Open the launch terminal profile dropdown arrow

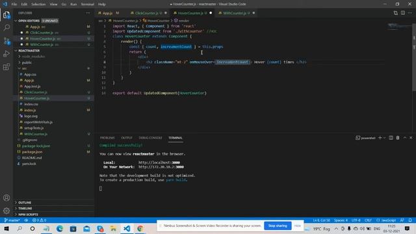[x=384, y=138]
